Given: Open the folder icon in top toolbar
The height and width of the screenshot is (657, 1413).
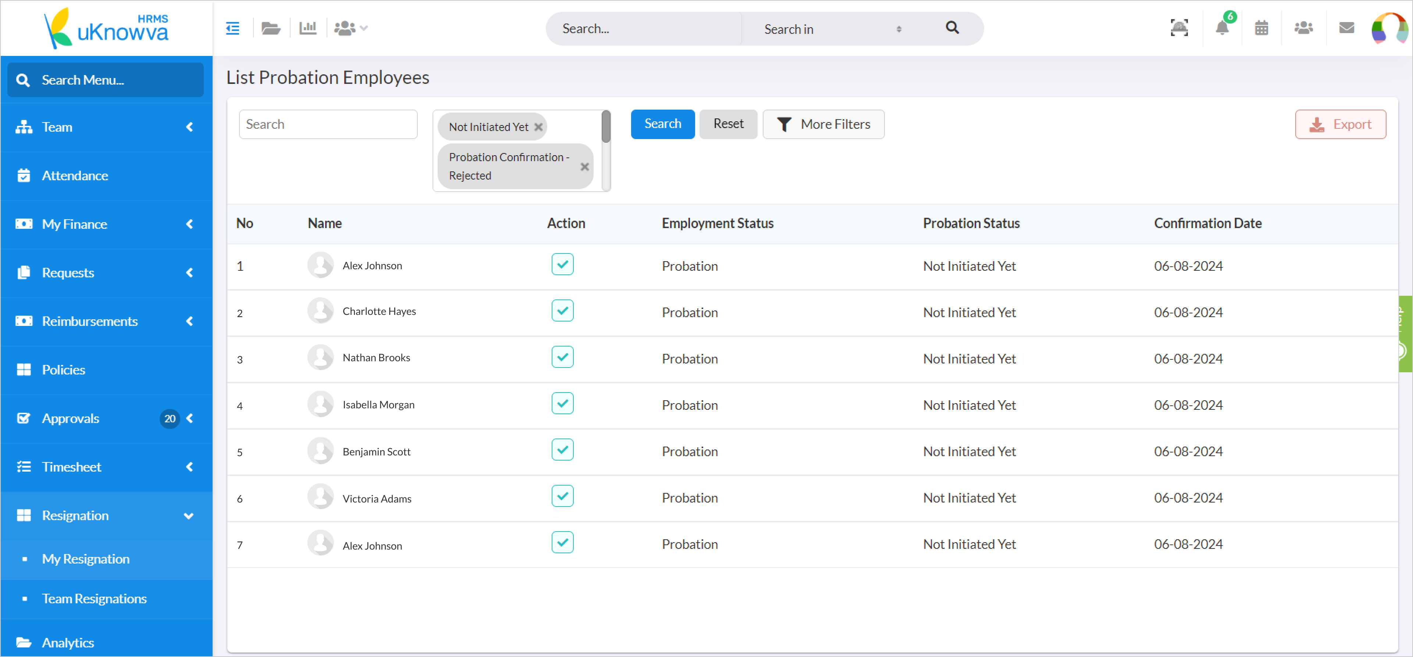Looking at the screenshot, I should [270, 28].
